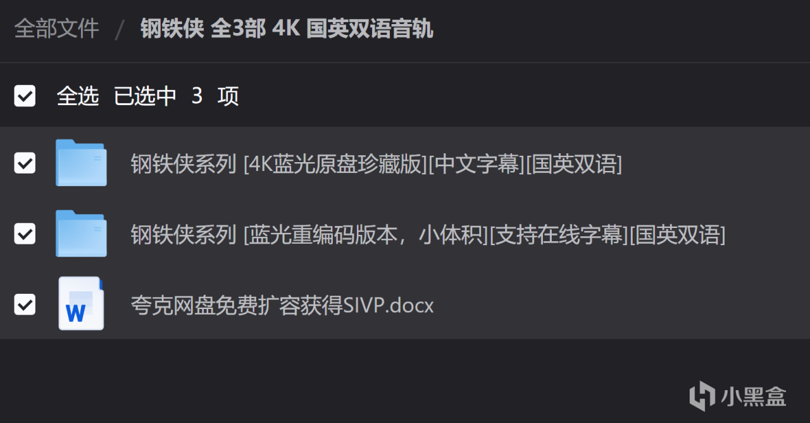Image resolution: width=810 pixels, height=423 pixels.
Task: Click the 钢铁侠 全3部 4K breadcrumb title
Action: pyautogui.click(x=287, y=28)
